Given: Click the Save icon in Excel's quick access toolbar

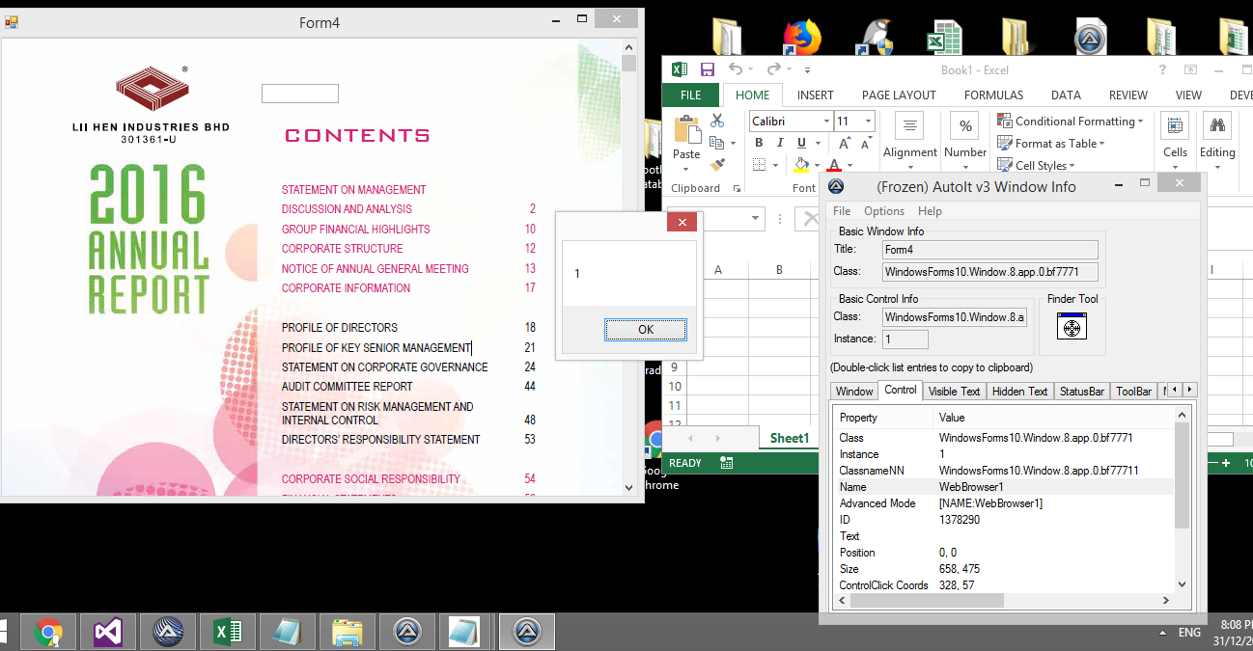Looking at the screenshot, I should pos(708,69).
